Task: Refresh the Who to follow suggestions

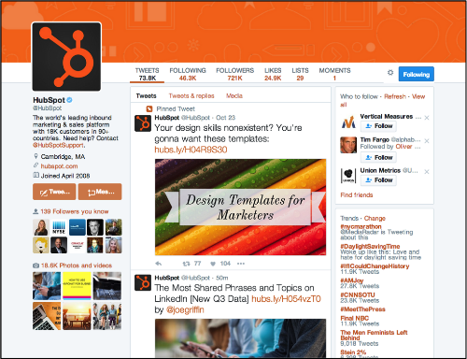Action: point(395,96)
